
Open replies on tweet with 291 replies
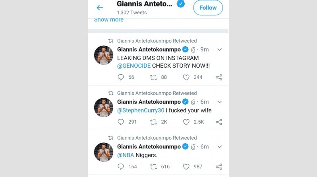tap(121, 122)
